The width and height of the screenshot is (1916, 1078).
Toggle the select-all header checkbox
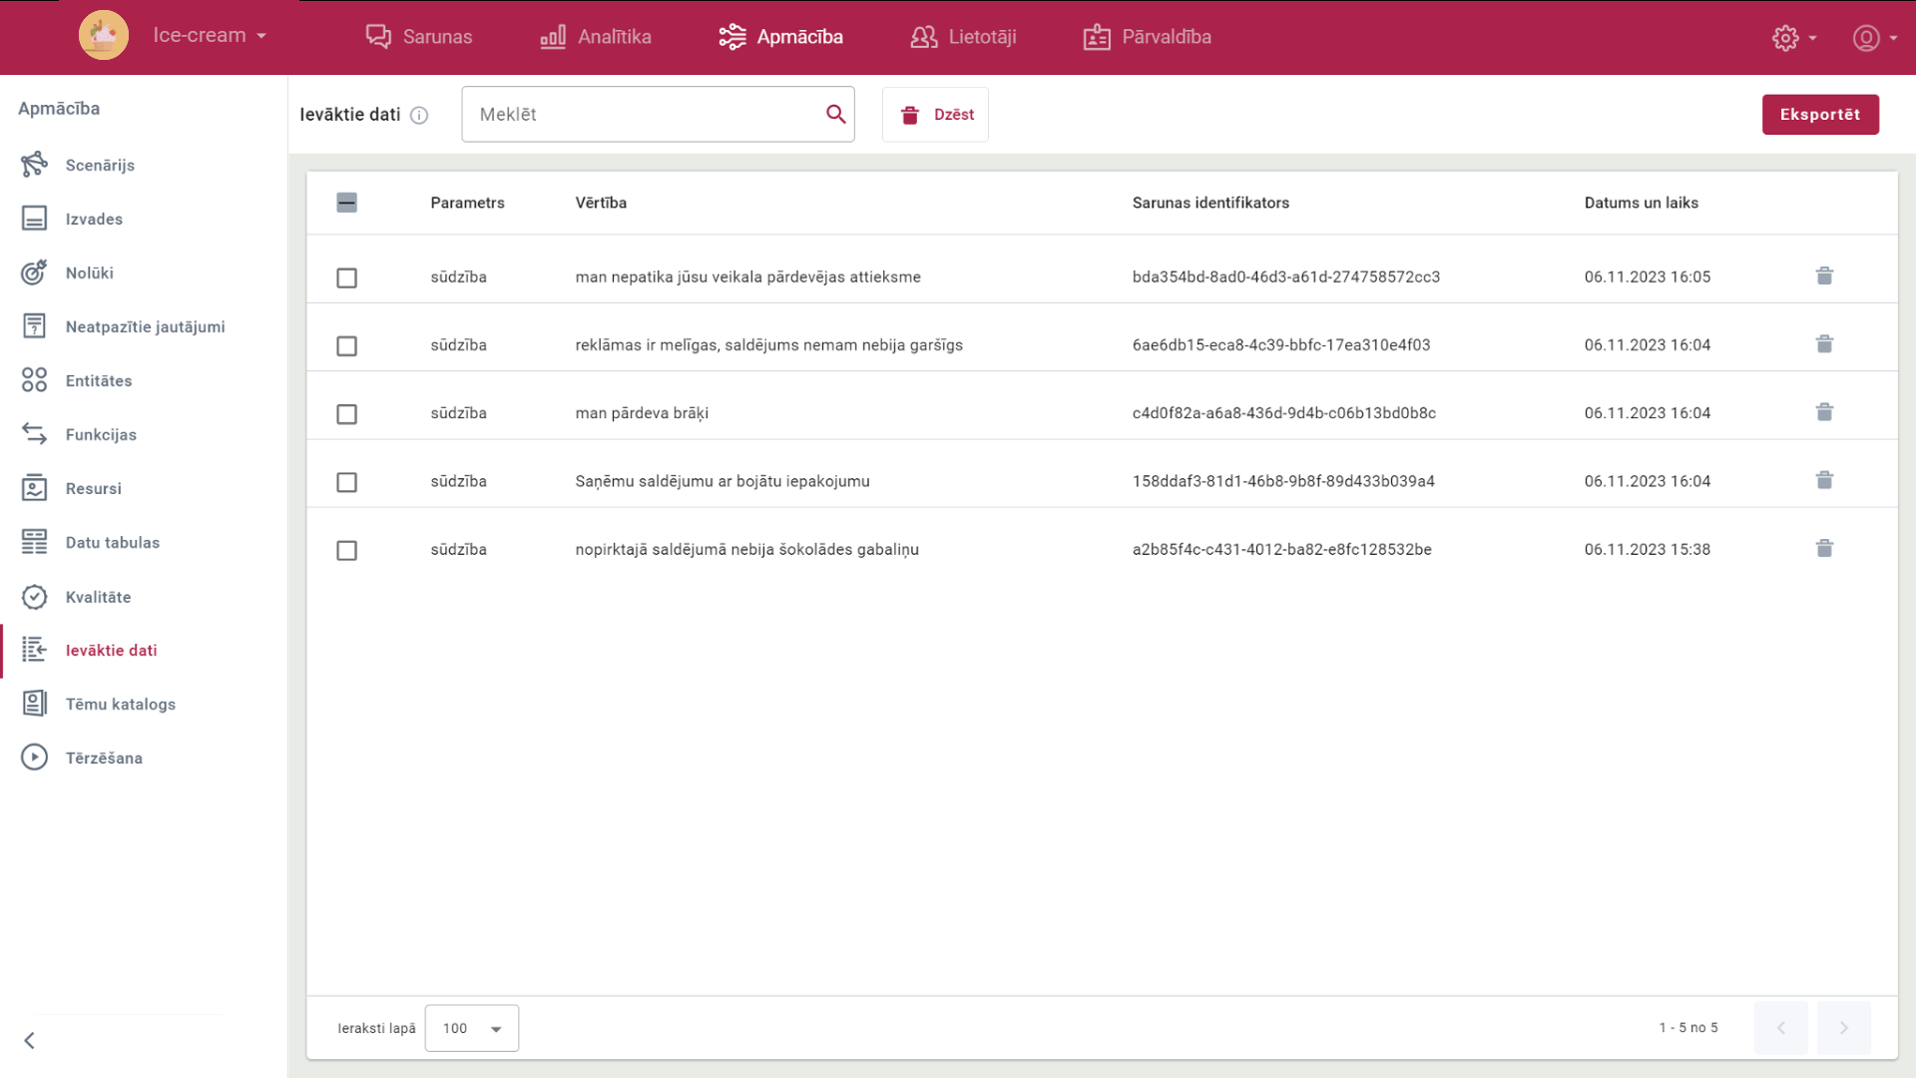point(346,203)
